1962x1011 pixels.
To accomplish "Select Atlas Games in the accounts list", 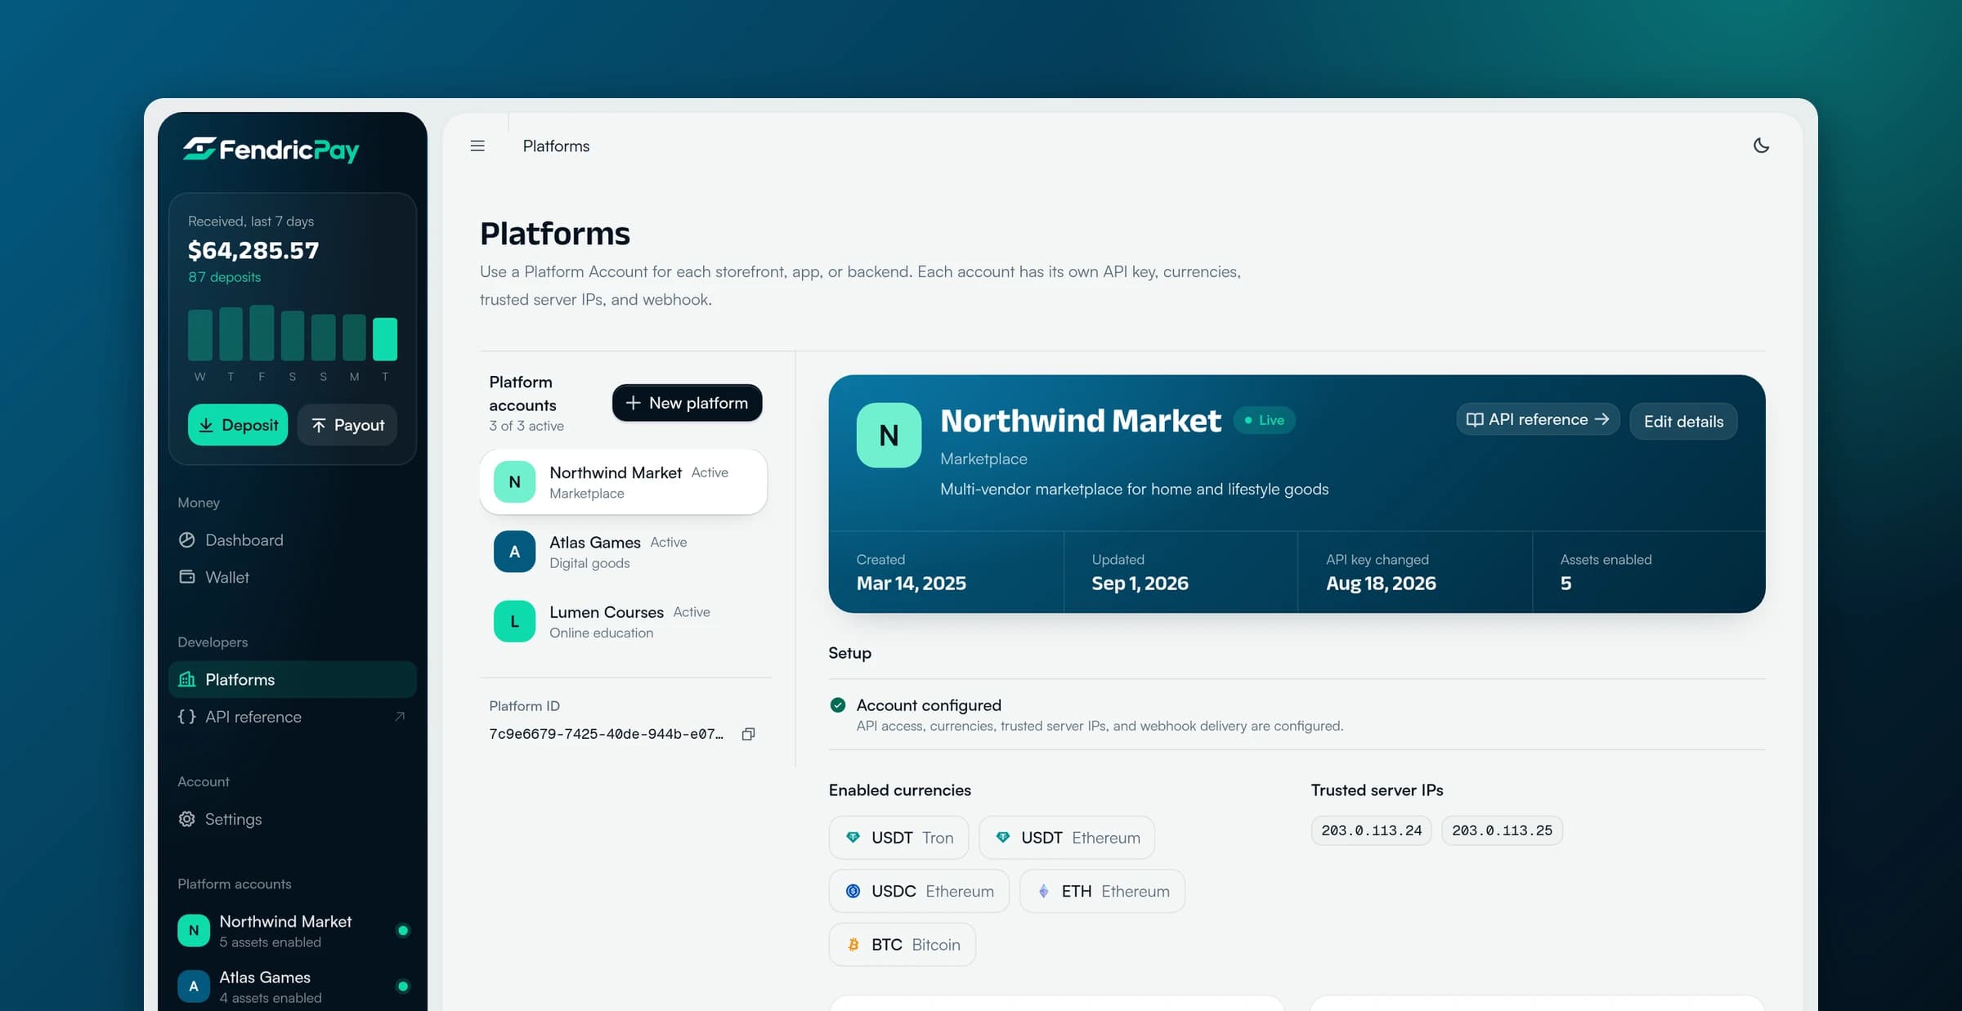I will pyautogui.click(x=623, y=552).
